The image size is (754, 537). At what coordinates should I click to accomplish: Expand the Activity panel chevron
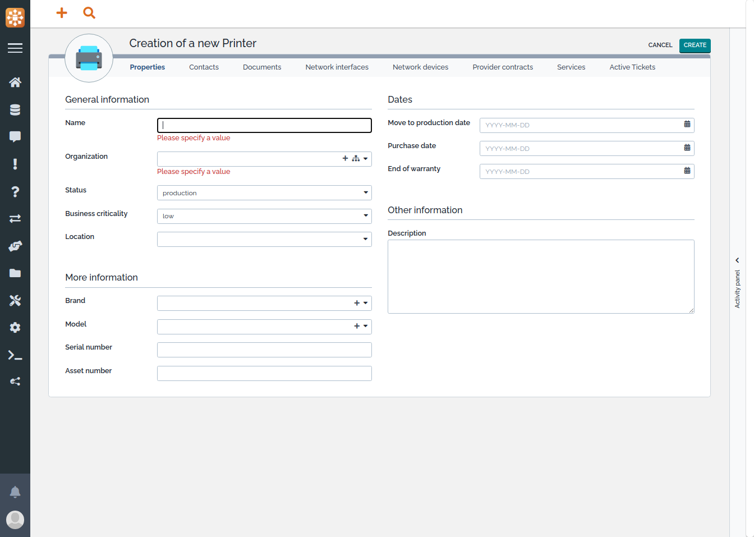tap(737, 260)
